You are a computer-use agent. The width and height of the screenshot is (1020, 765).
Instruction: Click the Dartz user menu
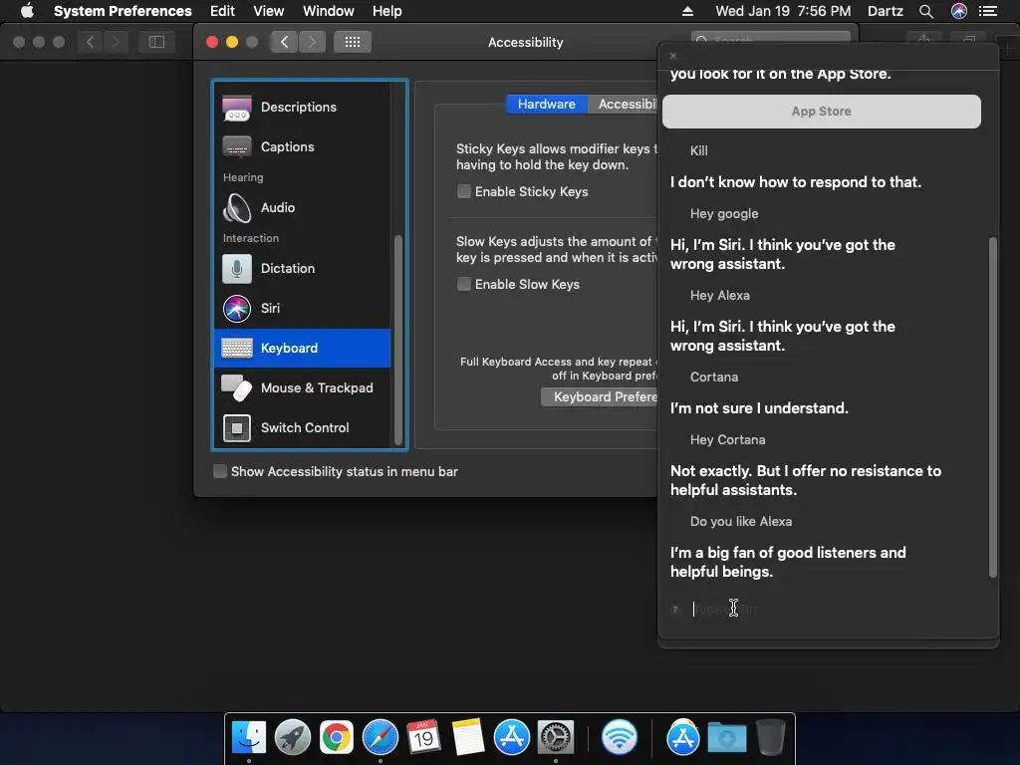886,11
